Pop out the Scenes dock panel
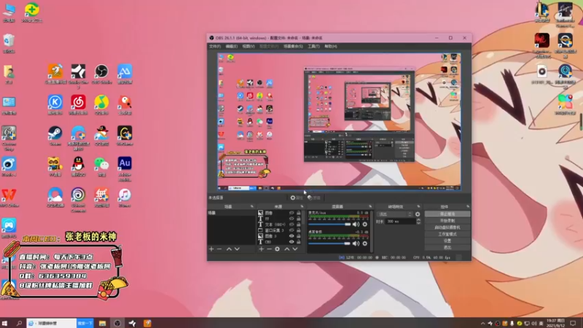Screen dimensions: 583x328 [251, 206]
